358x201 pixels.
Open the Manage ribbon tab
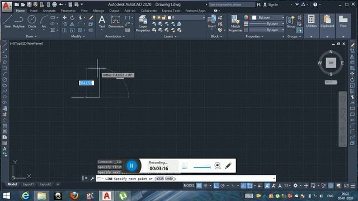(x=98, y=11)
